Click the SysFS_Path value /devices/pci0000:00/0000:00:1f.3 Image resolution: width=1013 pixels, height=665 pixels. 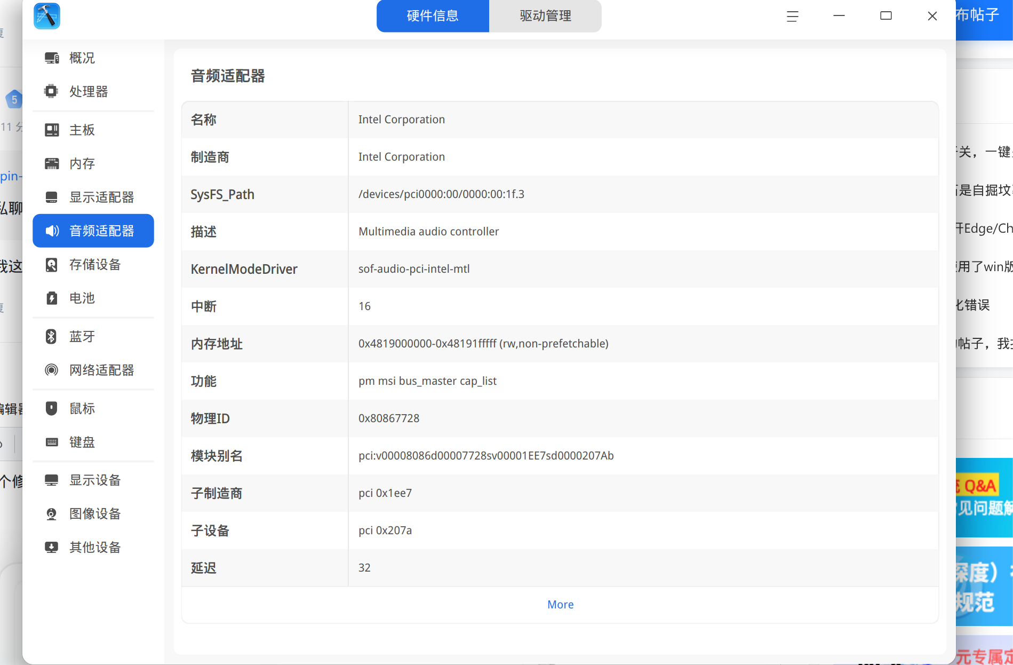coord(441,194)
